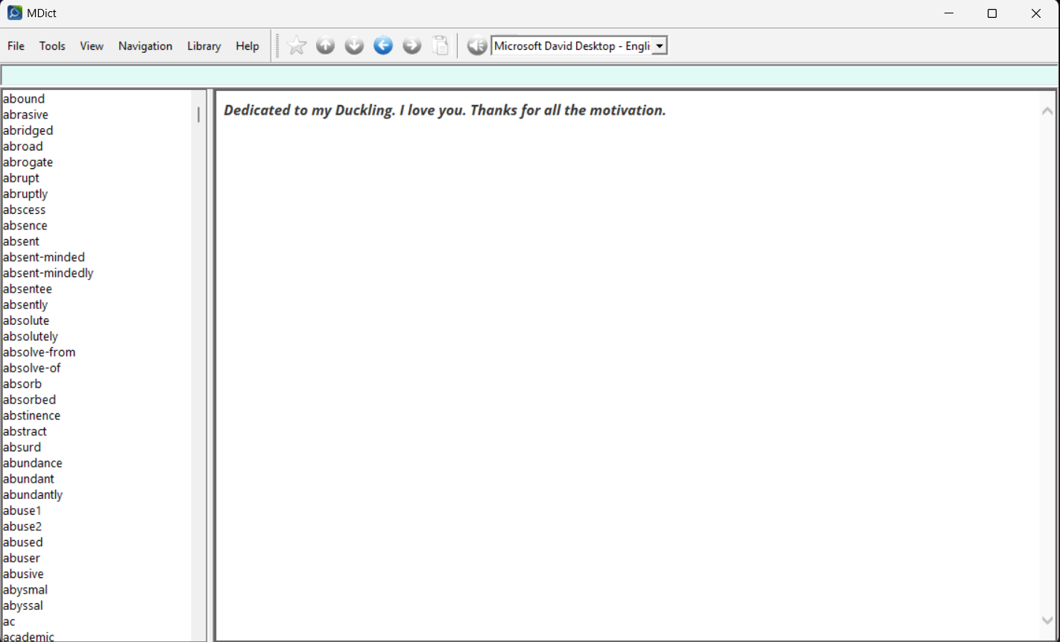Open the File menu

click(16, 46)
